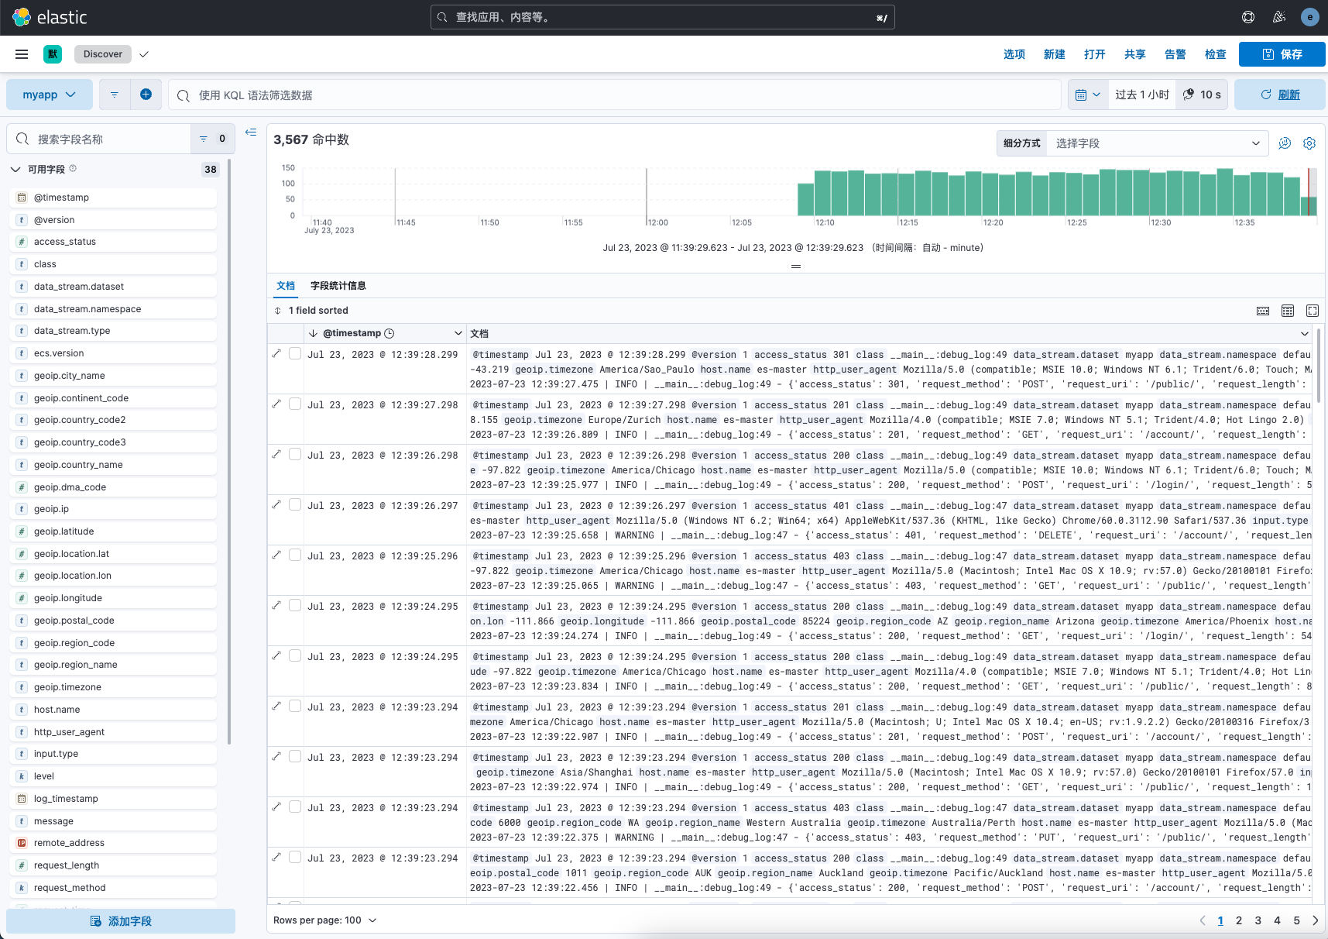Expand document details for 12:39:28.299 row
Viewport: 1328px width, 939px height.
pyautogui.click(x=276, y=353)
